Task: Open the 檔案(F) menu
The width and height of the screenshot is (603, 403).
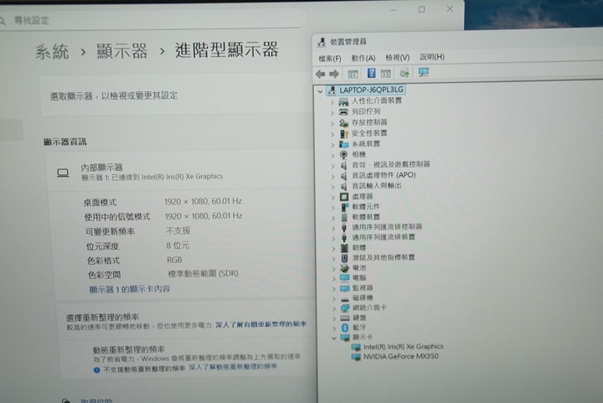Action: tap(330, 59)
